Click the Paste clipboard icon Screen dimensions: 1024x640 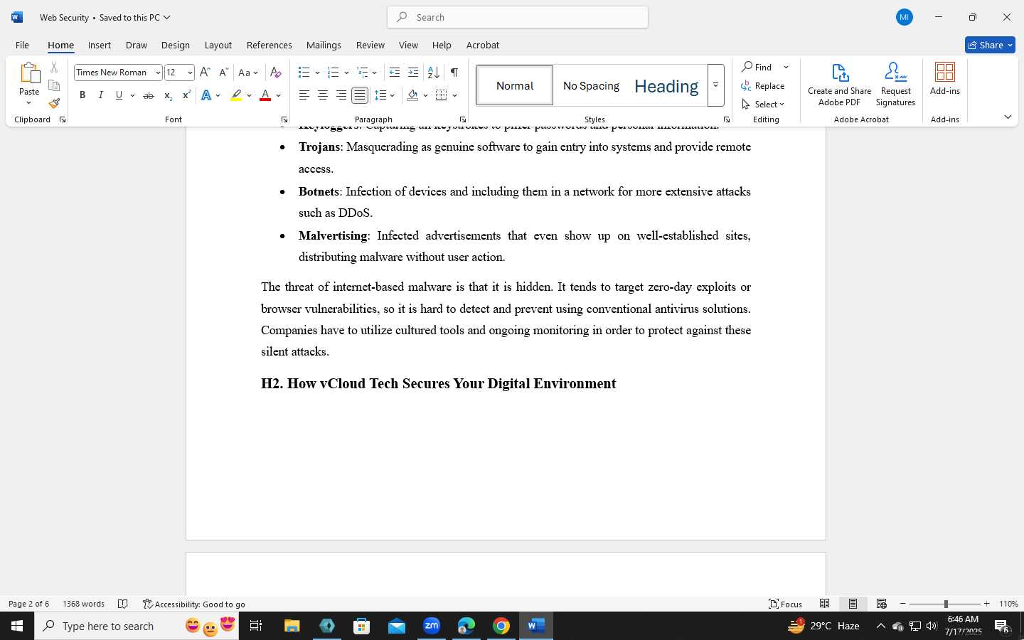[x=29, y=73]
